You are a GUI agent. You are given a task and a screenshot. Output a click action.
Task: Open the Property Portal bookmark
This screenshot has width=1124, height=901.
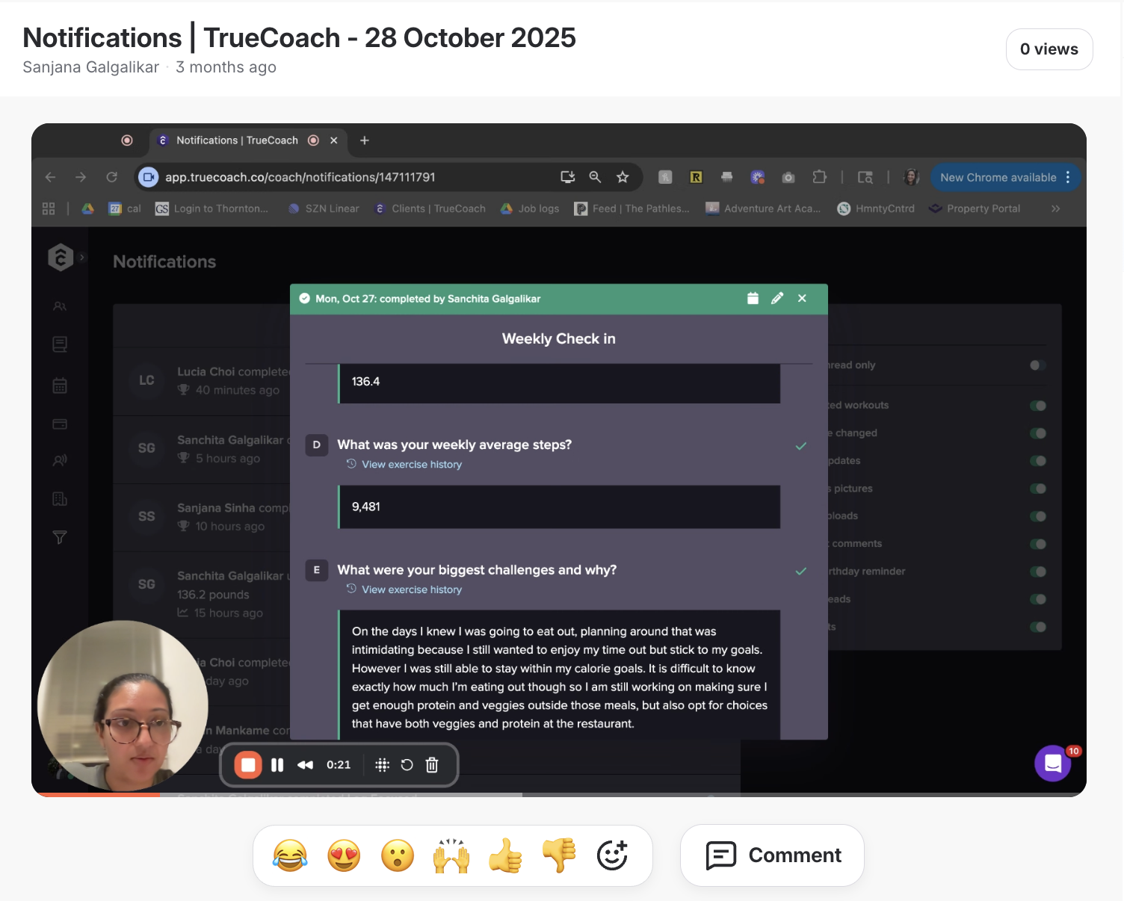click(975, 208)
